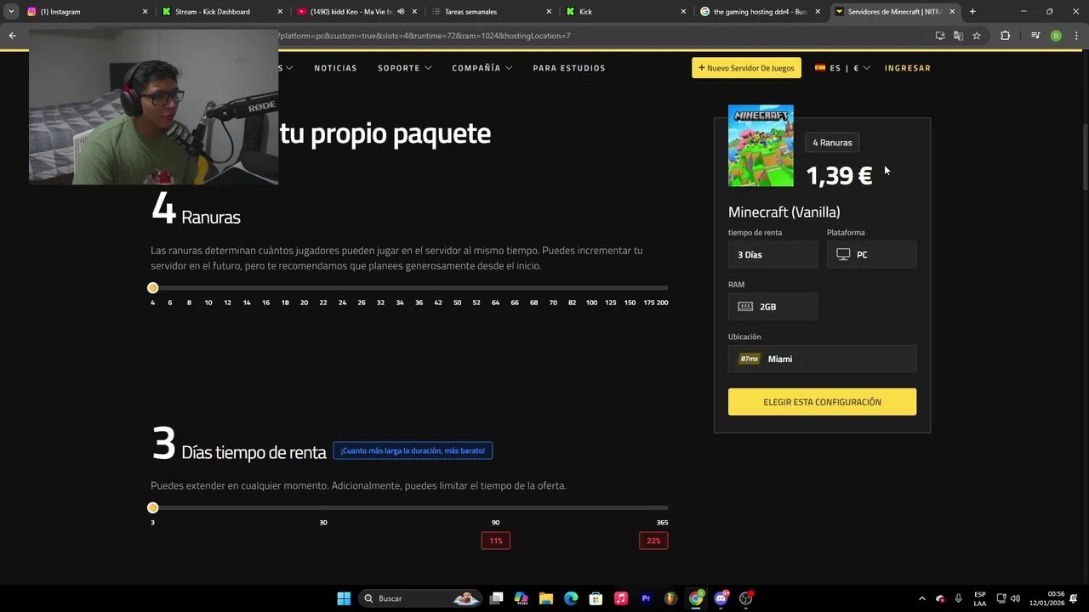Open the notifications bell icon
Image resolution: width=1089 pixels, height=612 pixels.
coord(1075,598)
